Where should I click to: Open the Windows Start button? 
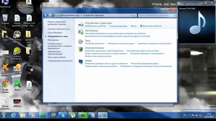(4, 115)
